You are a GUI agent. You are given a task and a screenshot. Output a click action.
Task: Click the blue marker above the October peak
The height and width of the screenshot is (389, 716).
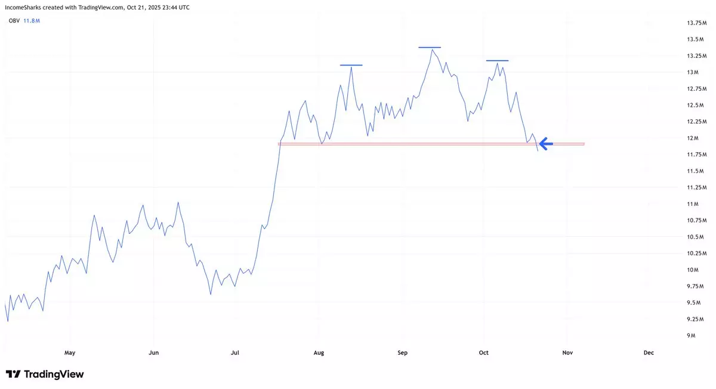click(x=497, y=60)
